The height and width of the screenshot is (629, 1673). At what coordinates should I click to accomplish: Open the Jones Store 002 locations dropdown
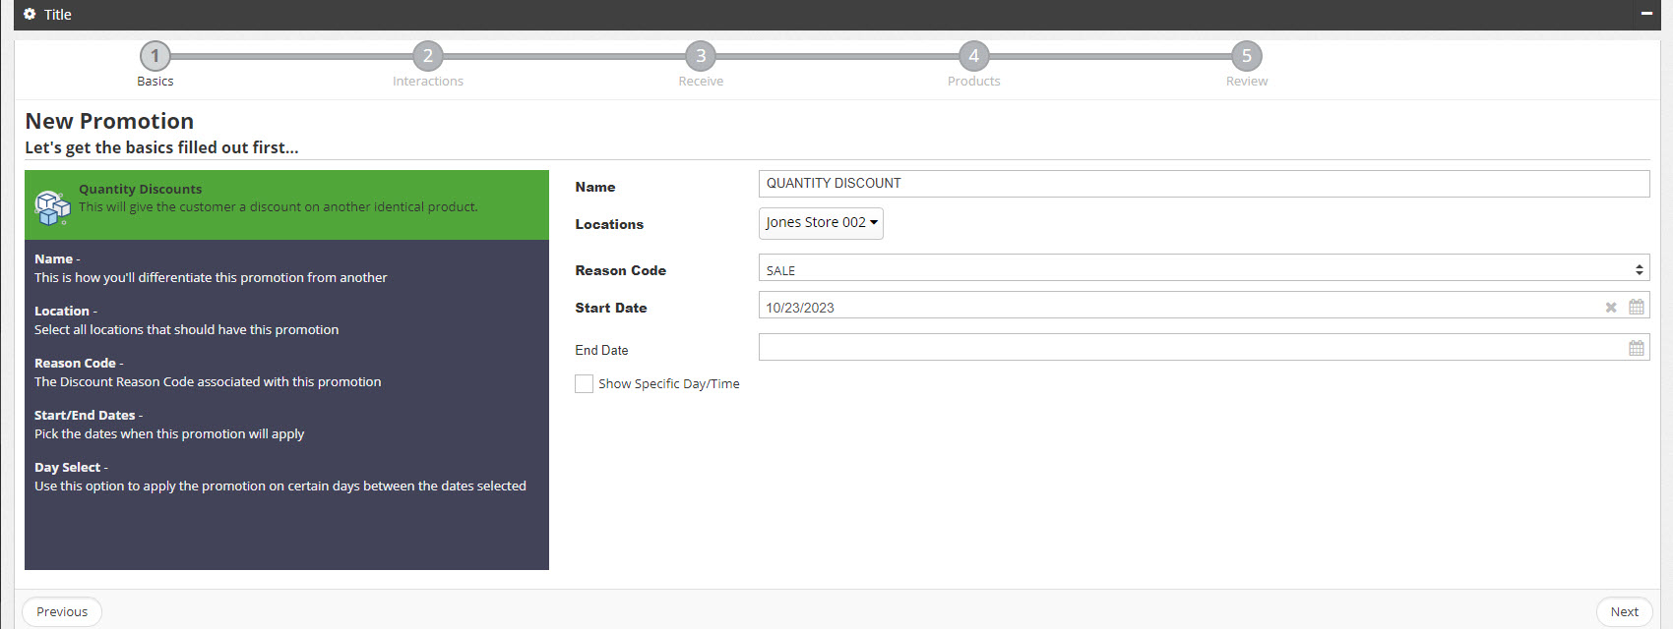point(821,223)
